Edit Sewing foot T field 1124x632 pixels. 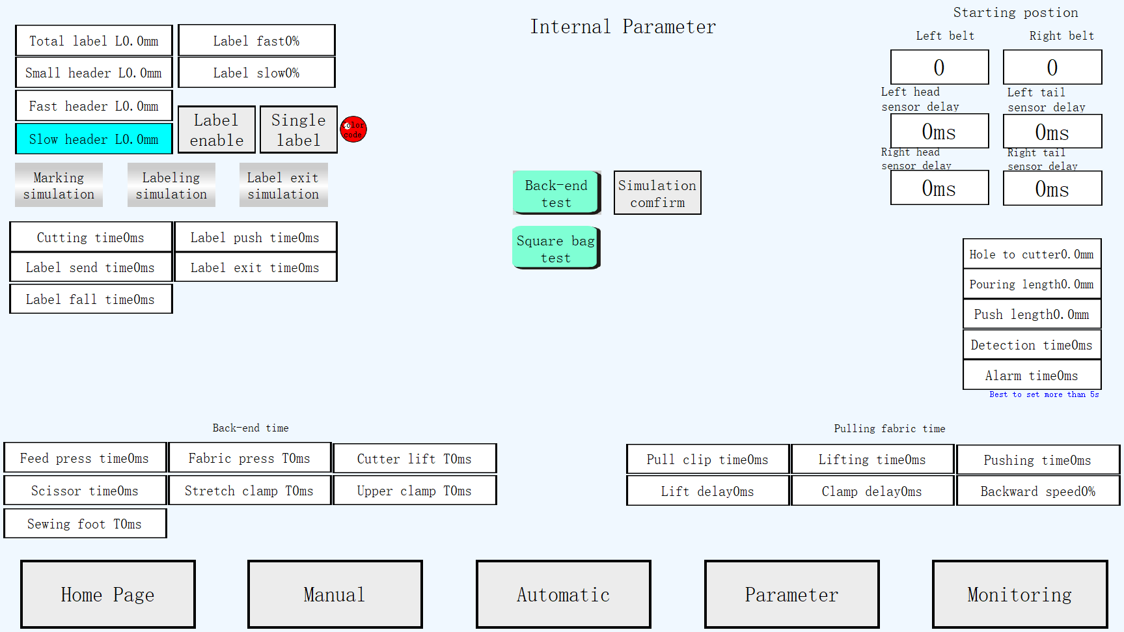85,523
